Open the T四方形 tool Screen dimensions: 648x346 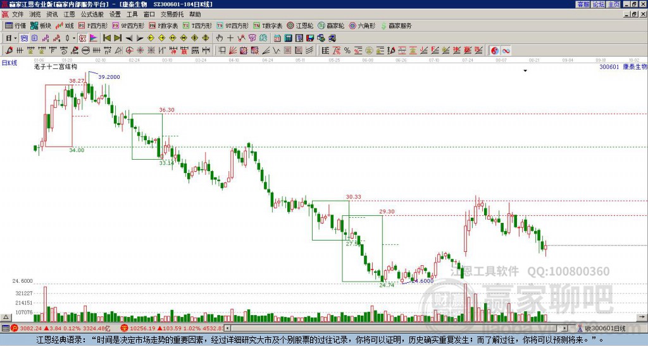point(197,25)
